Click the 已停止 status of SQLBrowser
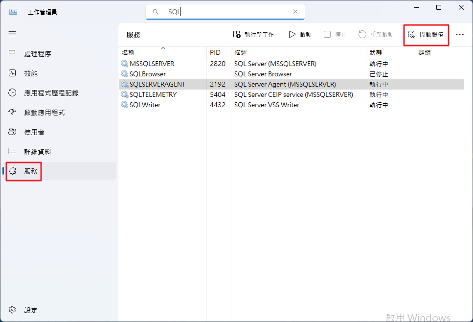 point(379,74)
